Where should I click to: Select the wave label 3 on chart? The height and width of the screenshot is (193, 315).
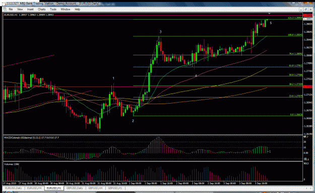click(x=160, y=32)
